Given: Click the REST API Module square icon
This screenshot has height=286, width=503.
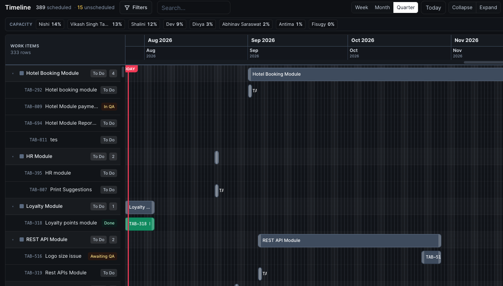Looking at the screenshot, I should 22,239.
